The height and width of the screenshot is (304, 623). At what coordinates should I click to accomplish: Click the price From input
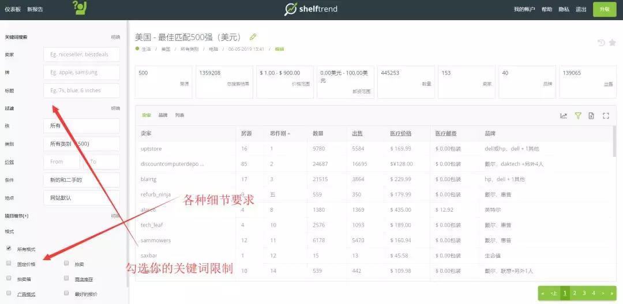click(62, 162)
